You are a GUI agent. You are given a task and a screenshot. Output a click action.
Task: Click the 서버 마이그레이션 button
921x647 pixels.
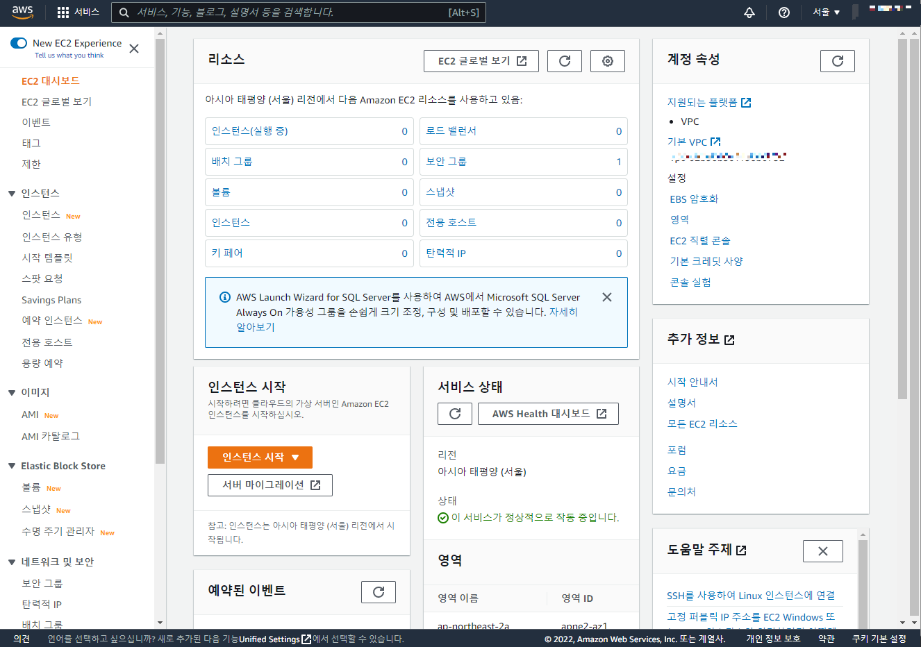(270, 485)
